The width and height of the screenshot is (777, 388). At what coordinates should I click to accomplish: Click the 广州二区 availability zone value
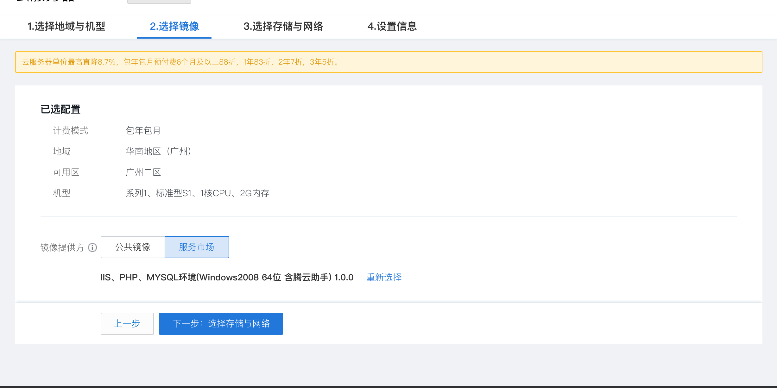tap(143, 172)
